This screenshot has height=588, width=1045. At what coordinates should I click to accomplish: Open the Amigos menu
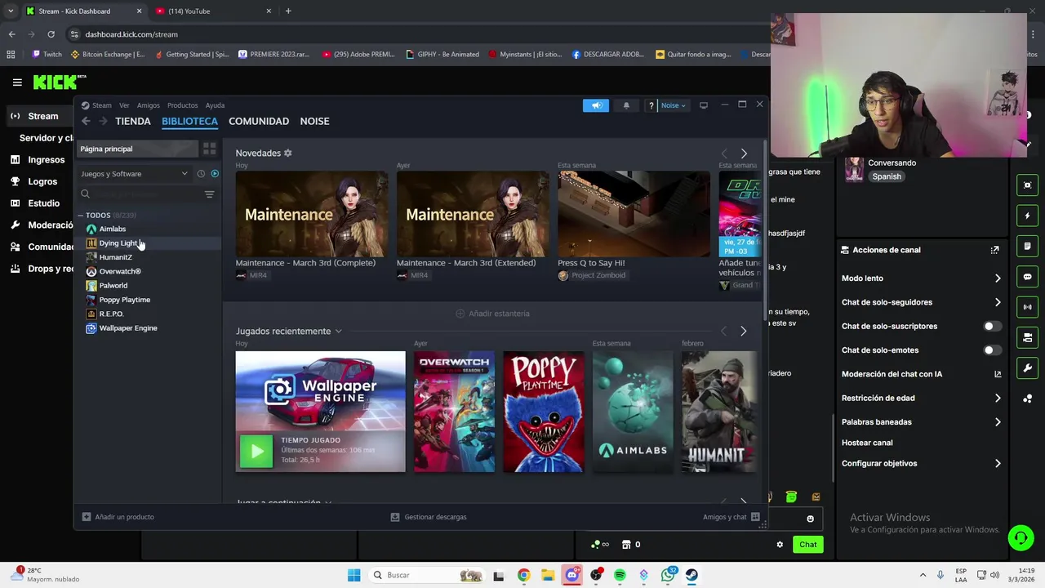[x=149, y=105]
